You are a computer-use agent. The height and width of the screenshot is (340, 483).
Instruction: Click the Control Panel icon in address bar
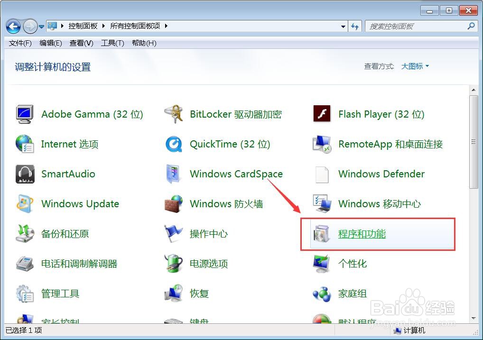pyautogui.click(x=52, y=26)
